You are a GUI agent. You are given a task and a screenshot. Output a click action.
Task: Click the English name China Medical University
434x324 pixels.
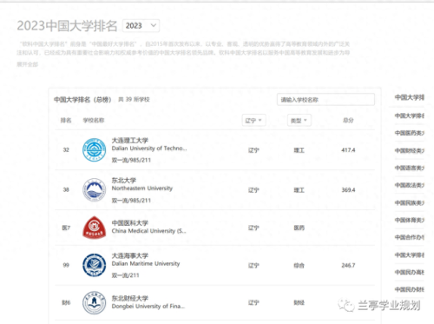(x=148, y=231)
